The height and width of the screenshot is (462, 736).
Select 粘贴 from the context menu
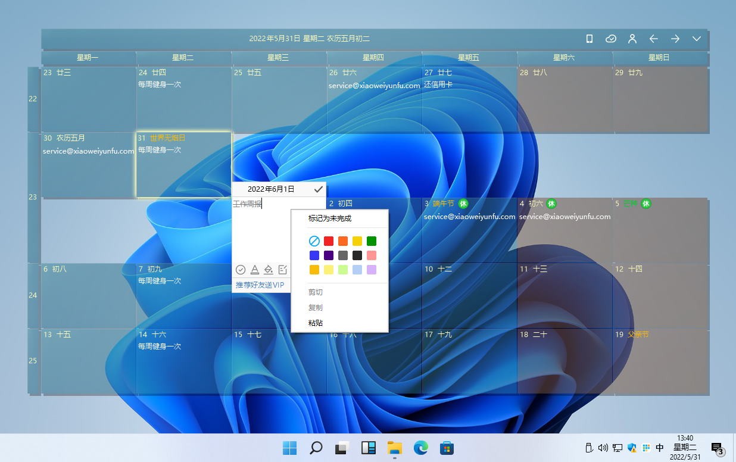pyautogui.click(x=316, y=323)
